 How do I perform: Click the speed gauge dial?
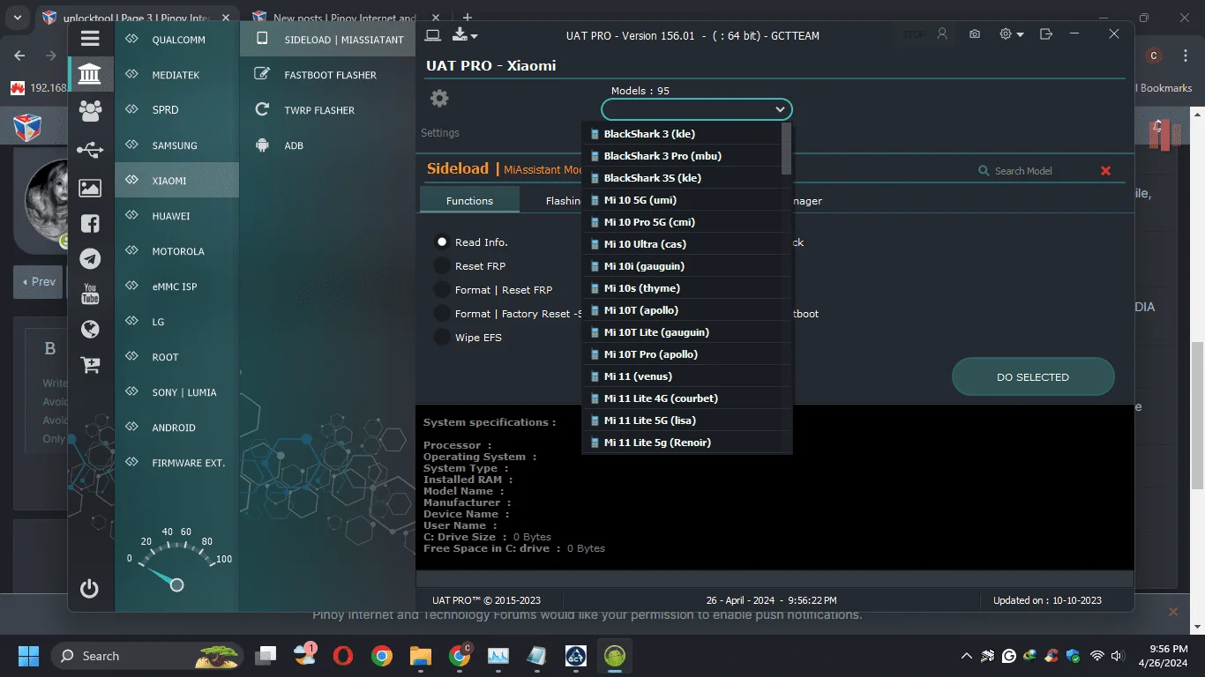point(176,560)
